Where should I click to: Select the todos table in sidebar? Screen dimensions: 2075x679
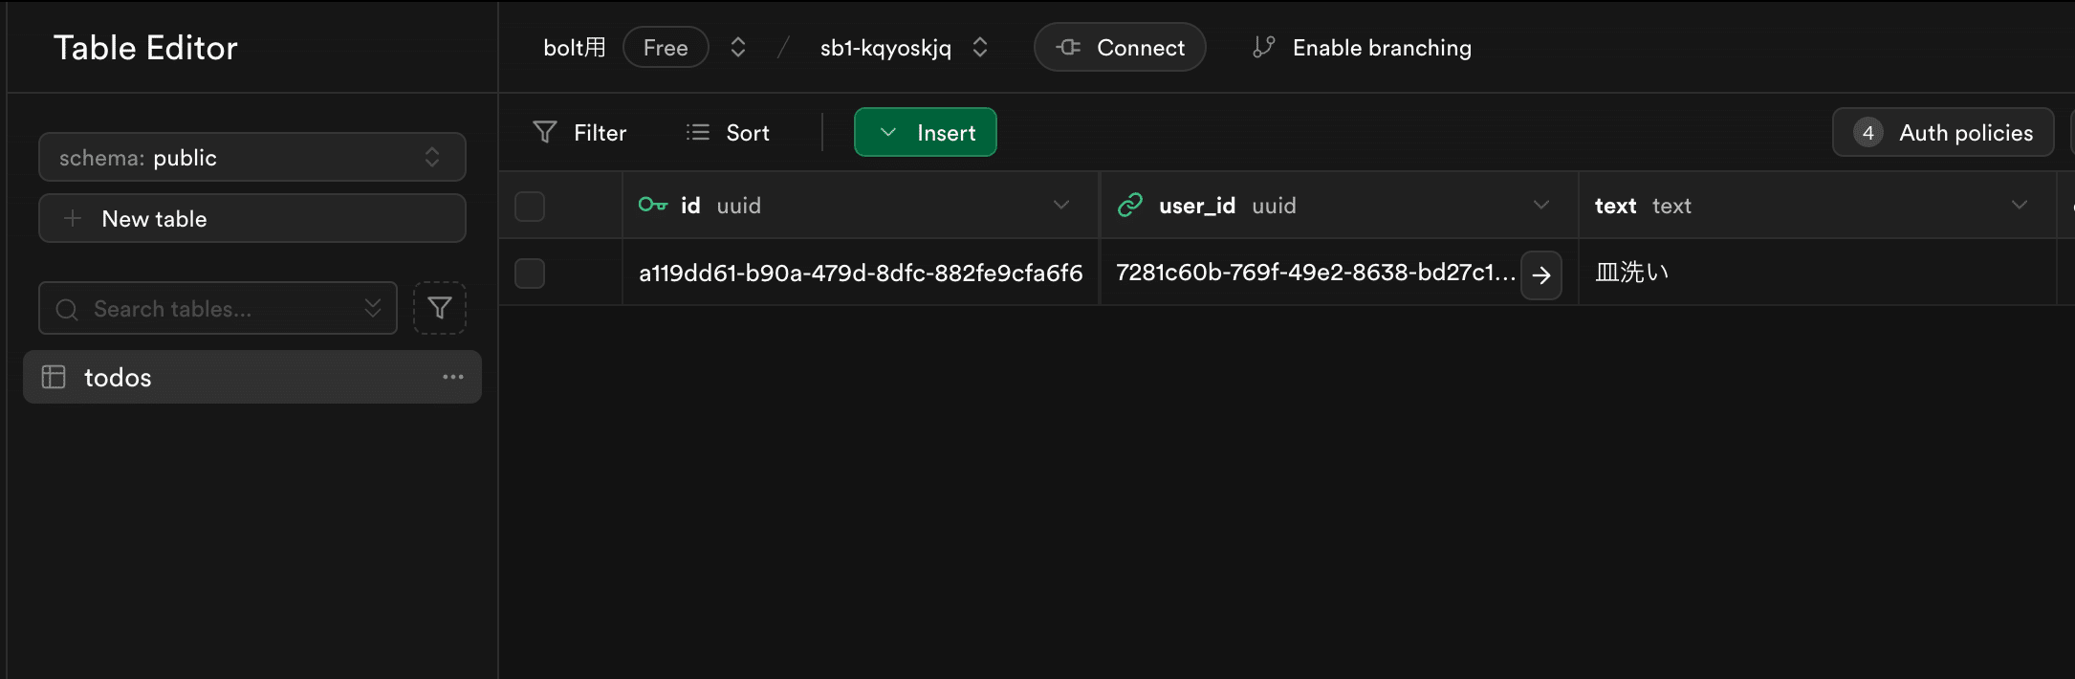point(118,377)
